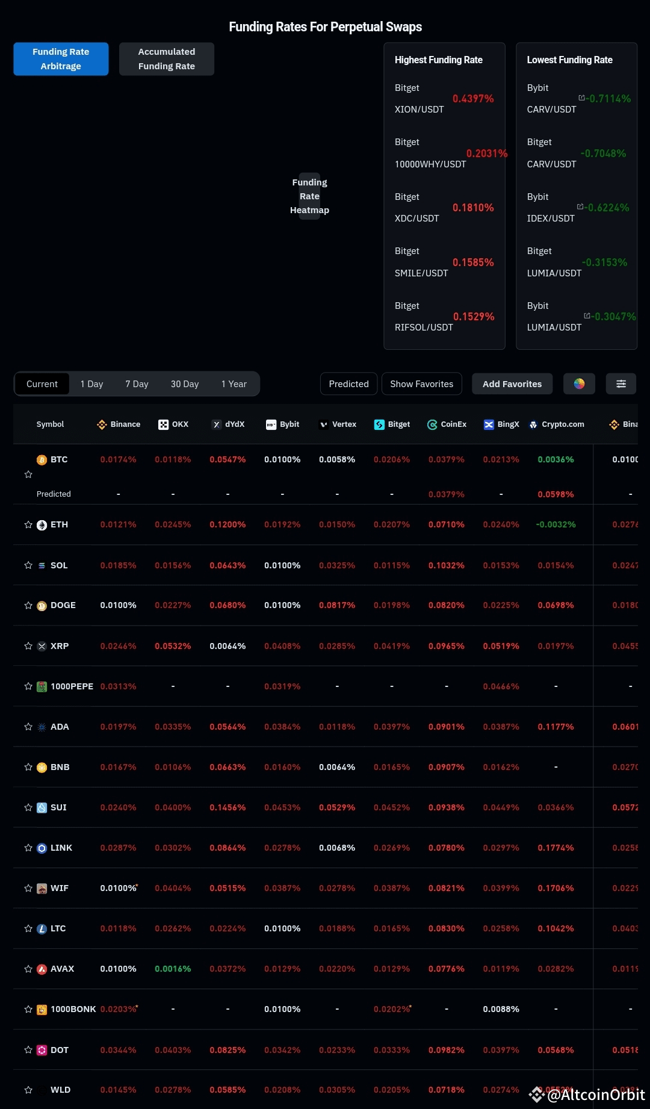Click the Symbol column header
Viewport: 650px width, 1109px height.
(x=50, y=424)
